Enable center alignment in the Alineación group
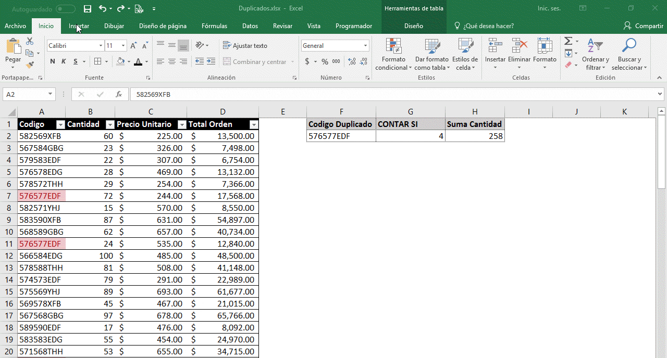Viewport: 667px width, 358px height. [171, 61]
